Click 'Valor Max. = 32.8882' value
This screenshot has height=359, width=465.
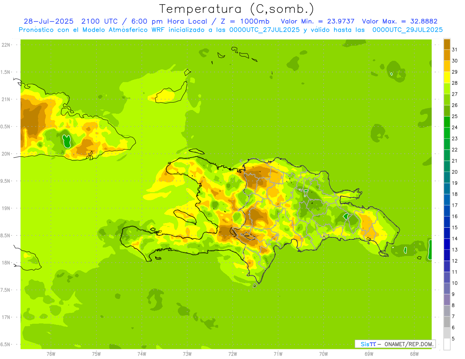[400, 21]
